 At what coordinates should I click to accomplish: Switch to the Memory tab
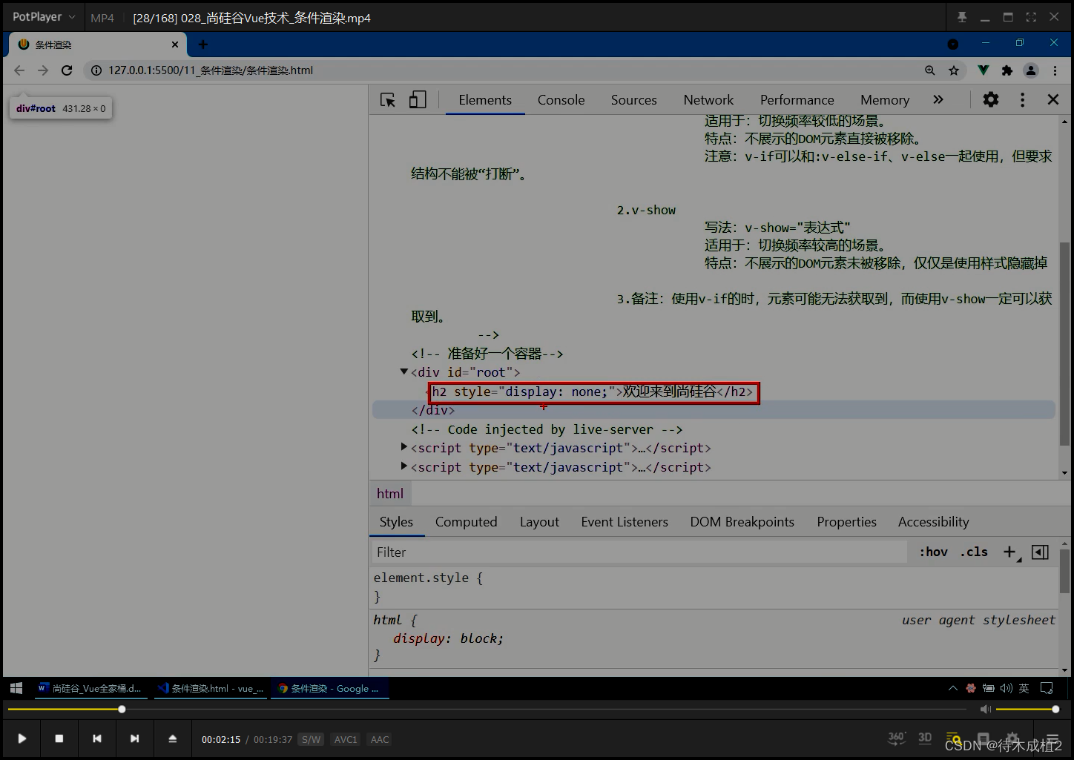coord(884,100)
